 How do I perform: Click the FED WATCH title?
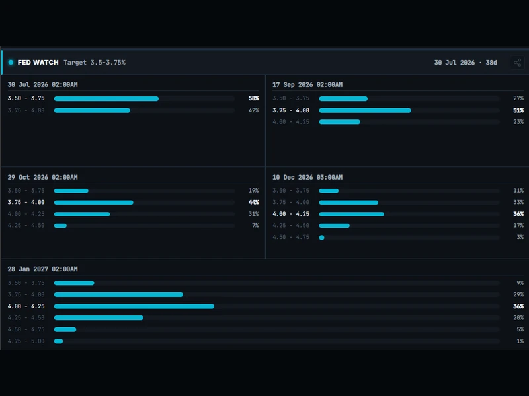coord(38,63)
